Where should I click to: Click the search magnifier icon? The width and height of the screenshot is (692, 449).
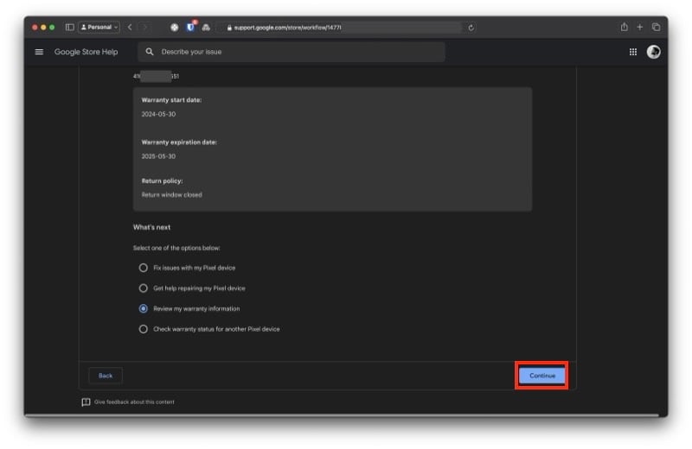pyautogui.click(x=150, y=52)
